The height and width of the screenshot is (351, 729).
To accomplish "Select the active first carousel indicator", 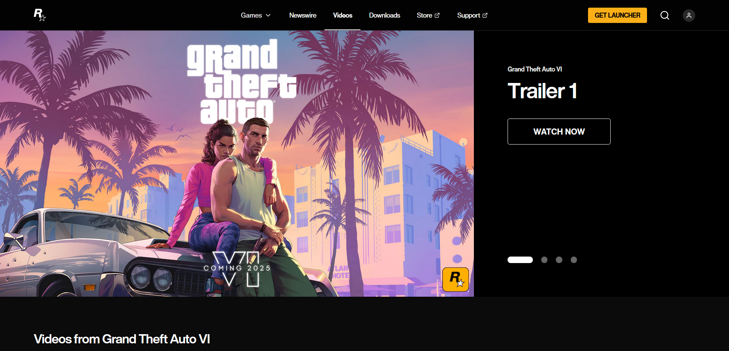I will (520, 260).
